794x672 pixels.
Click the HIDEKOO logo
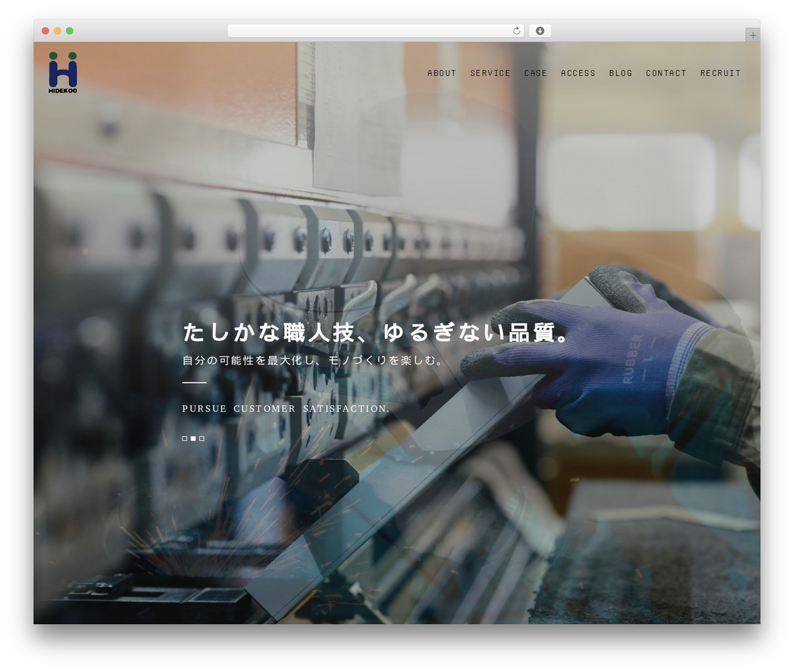(x=63, y=73)
